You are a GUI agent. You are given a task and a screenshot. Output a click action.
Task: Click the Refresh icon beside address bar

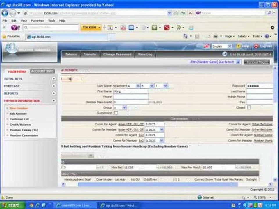[183, 13]
